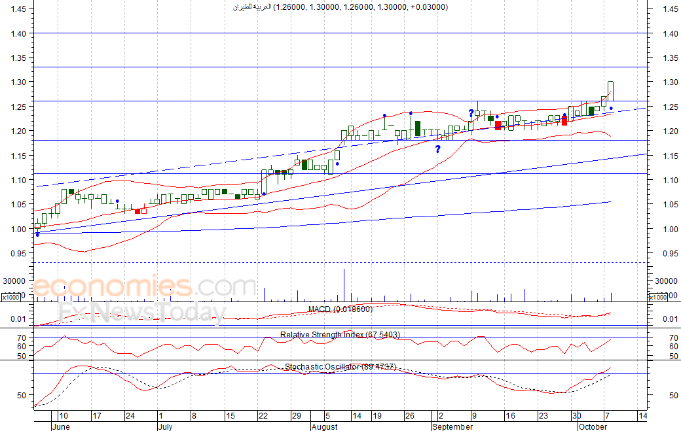681x431 pixels.
Task: Click 1.05 on the left price axis
Action: tap(18, 204)
